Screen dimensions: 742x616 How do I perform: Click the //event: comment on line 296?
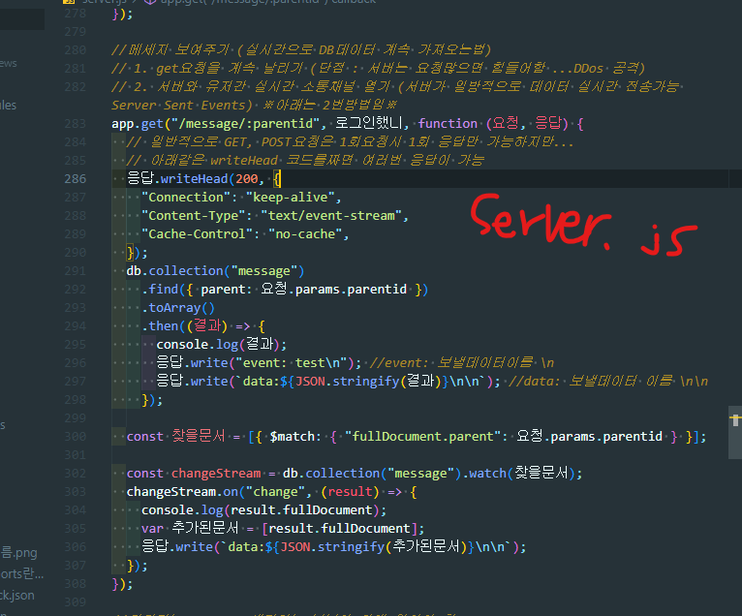[461, 363]
